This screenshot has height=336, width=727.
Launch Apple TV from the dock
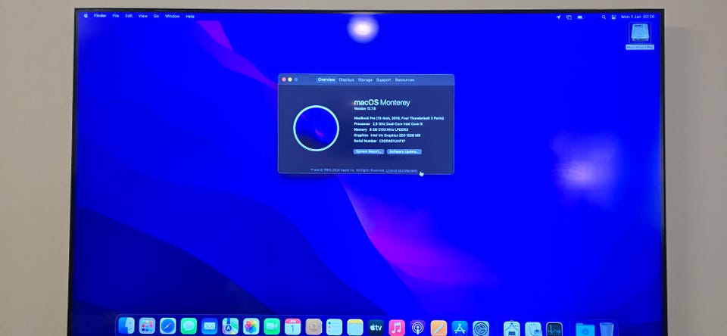(x=376, y=327)
